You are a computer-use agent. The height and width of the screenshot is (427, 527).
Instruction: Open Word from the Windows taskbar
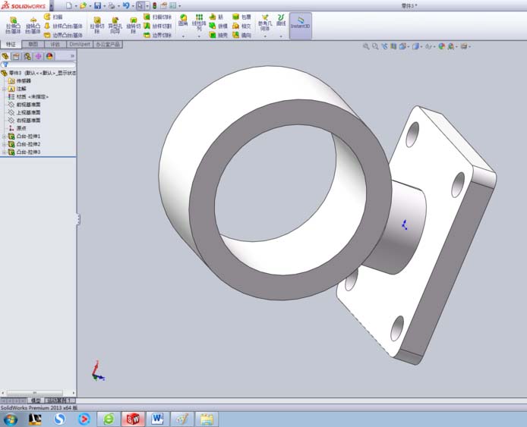point(157,419)
